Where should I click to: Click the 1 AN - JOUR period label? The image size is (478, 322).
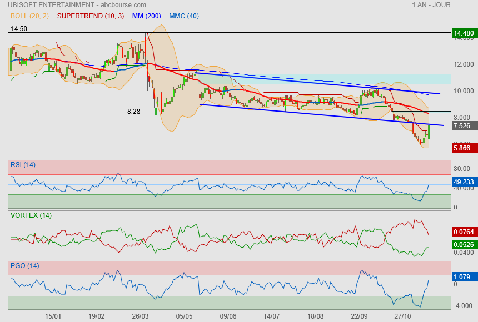[431, 5]
